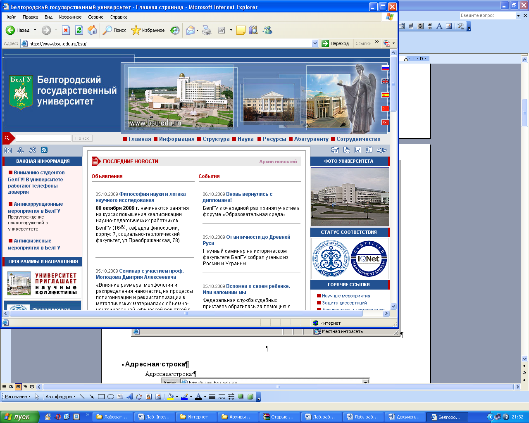
Task: Click the Adobe PDF converter icon
Action: coord(387,43)
